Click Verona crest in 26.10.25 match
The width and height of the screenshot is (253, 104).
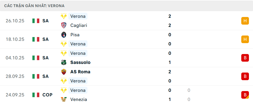point(64,16)
